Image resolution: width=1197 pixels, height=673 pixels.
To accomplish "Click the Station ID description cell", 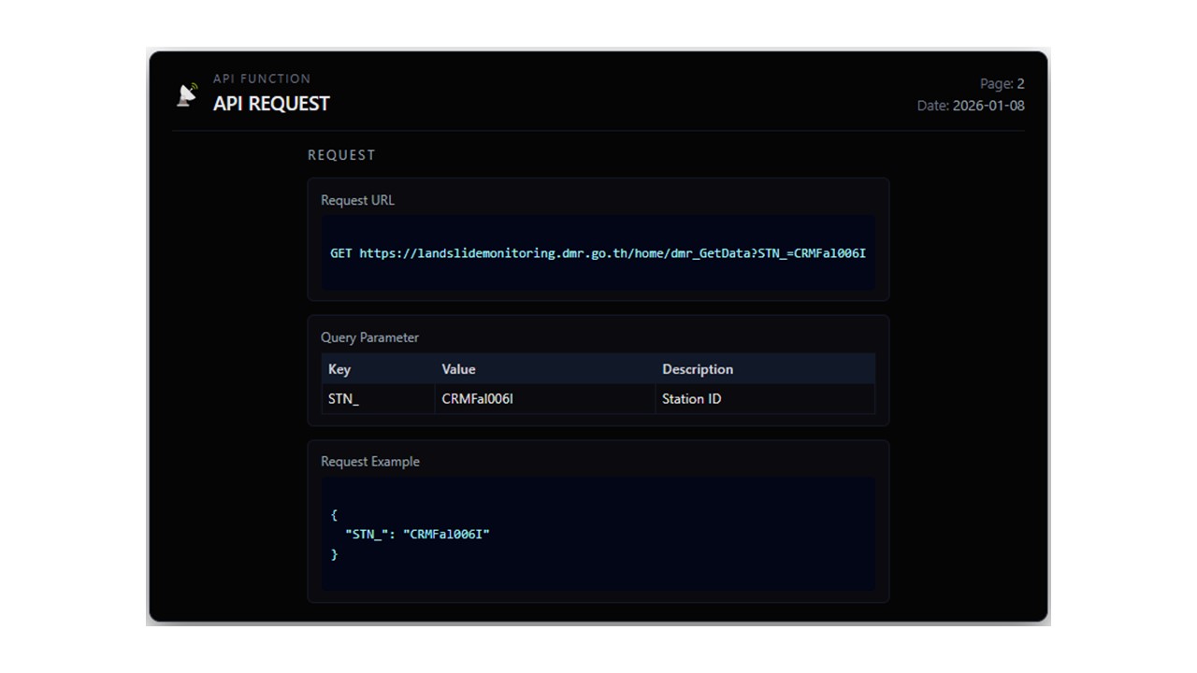I will click(x=691, y=399).
